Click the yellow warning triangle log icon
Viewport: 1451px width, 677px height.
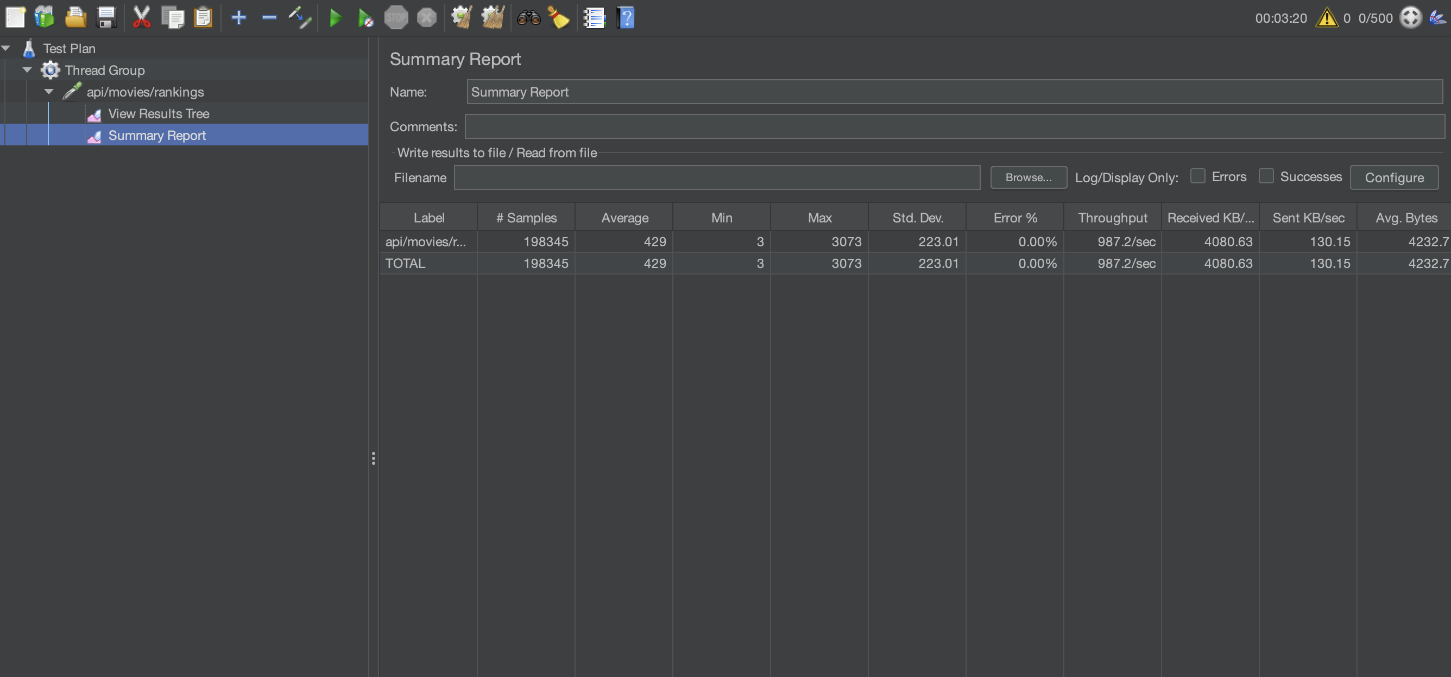tap(1327, 18)
